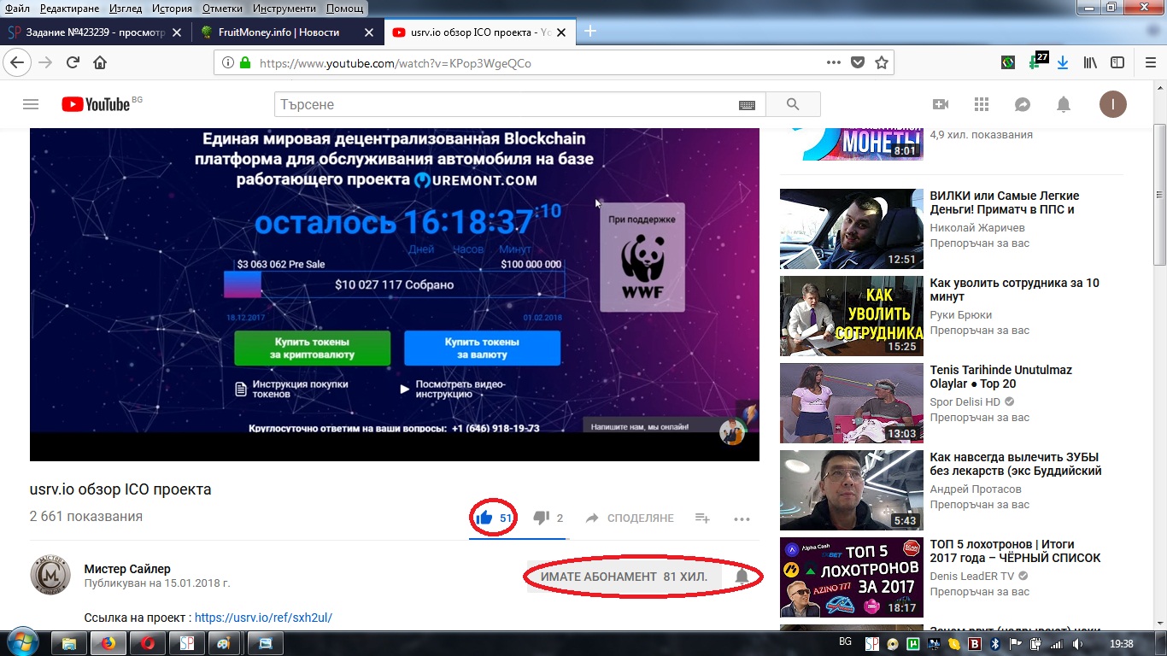Open the taskbar clock 19:38
This screenshot has width=1167, height=656.
[x=1121, y=644]
